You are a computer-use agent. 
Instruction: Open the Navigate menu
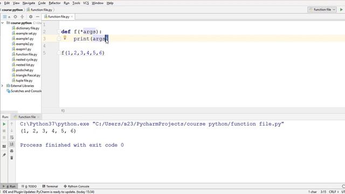click(x=29, y=3)
